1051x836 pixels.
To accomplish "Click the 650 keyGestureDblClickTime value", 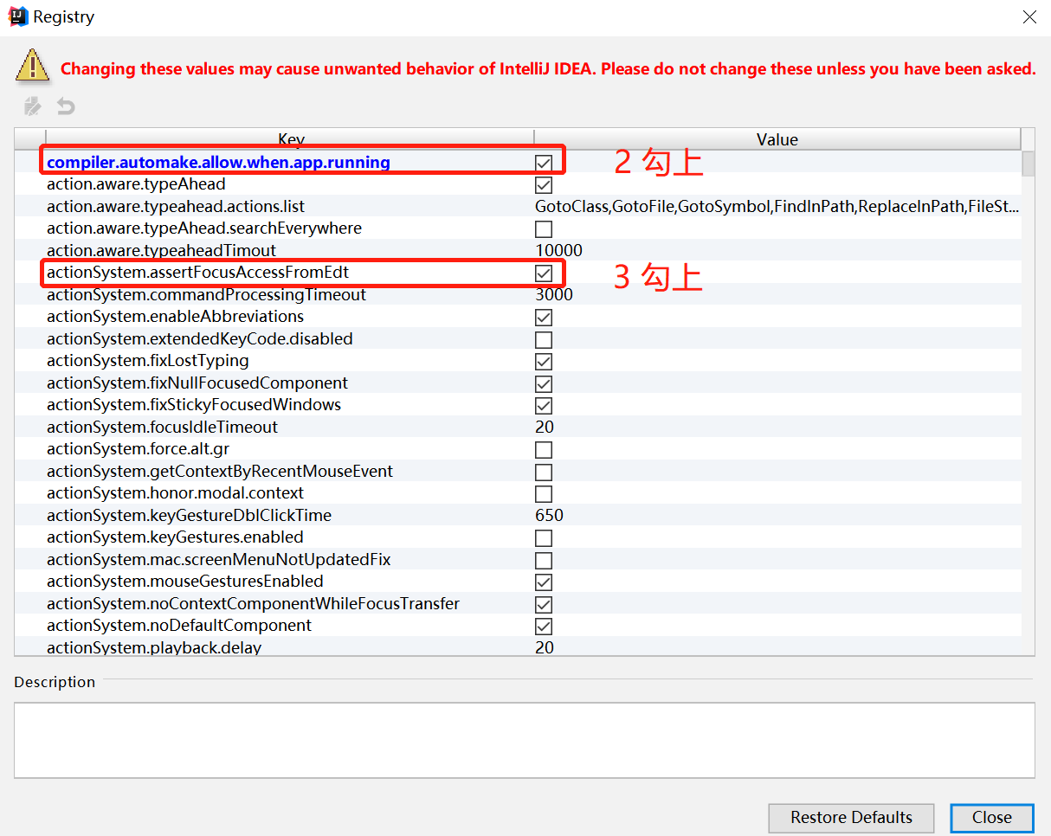I will point(549,516).
